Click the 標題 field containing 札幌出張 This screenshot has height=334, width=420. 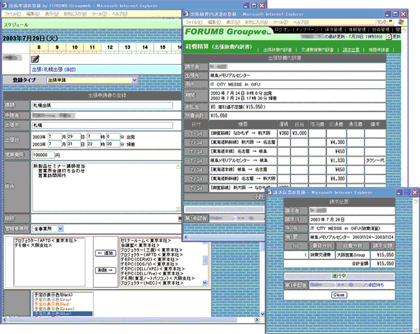102,105
